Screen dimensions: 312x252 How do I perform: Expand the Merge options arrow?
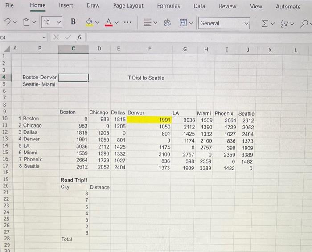click(x=191, y=23)
